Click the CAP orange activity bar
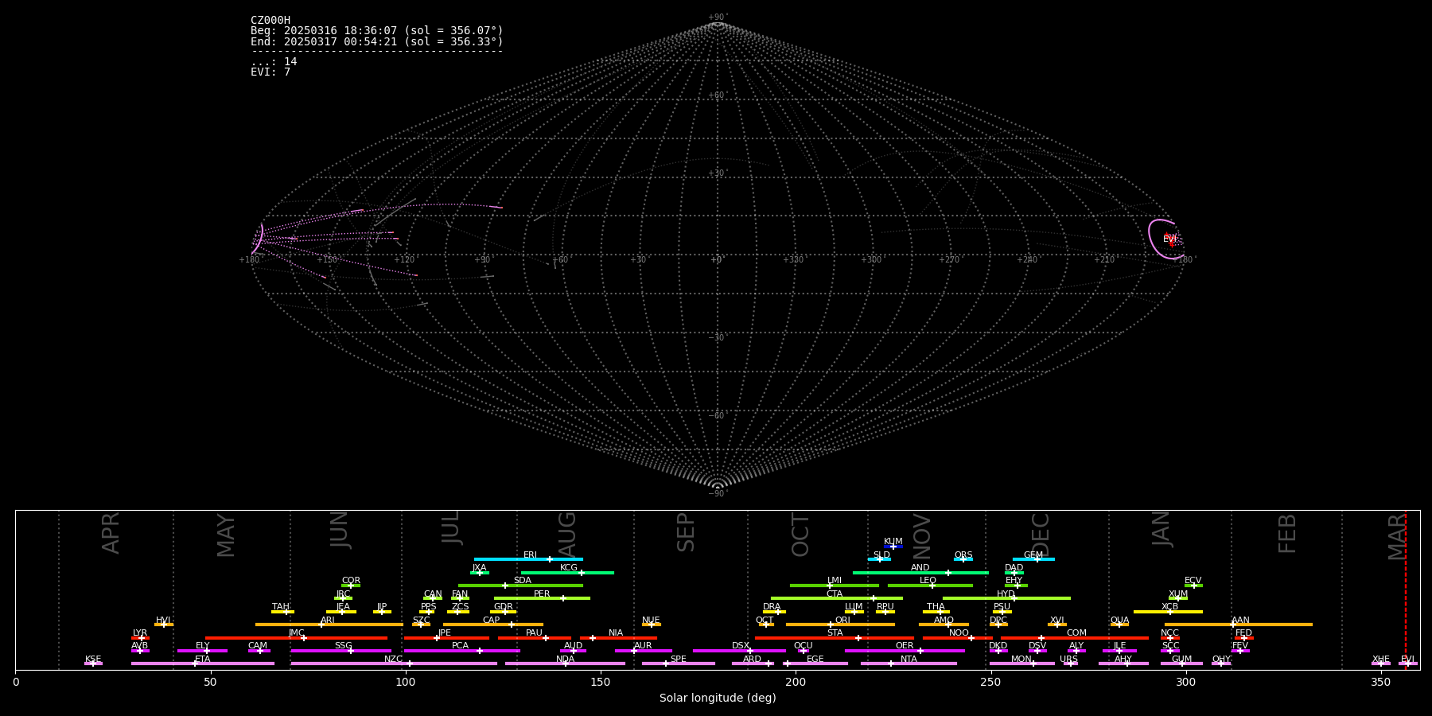Screen dimensions: 1432x716 tap(493, 625)
